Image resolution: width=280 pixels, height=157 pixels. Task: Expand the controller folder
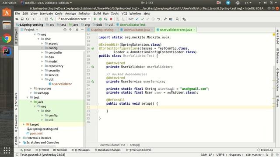(42, 52)
